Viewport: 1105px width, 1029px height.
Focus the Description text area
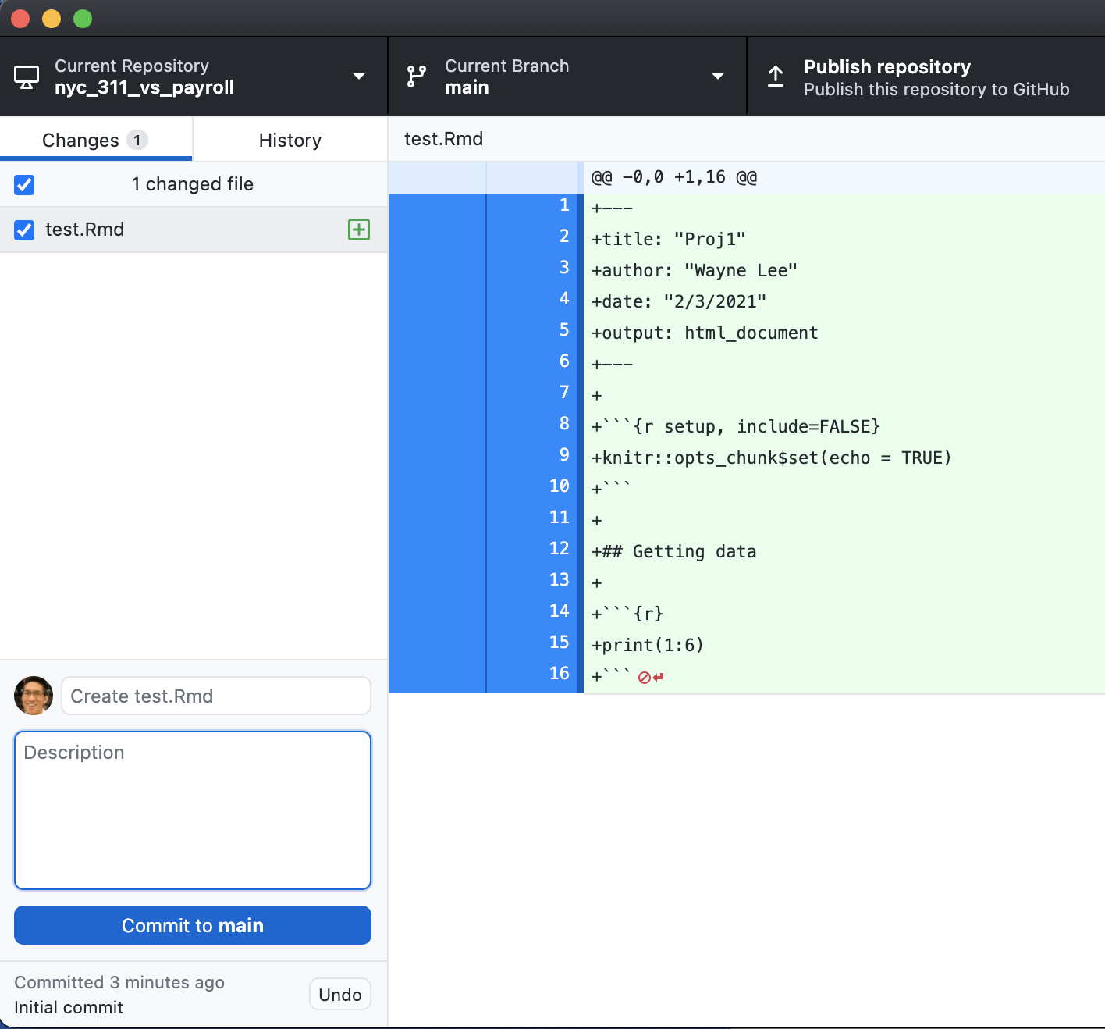coord(193,810)
